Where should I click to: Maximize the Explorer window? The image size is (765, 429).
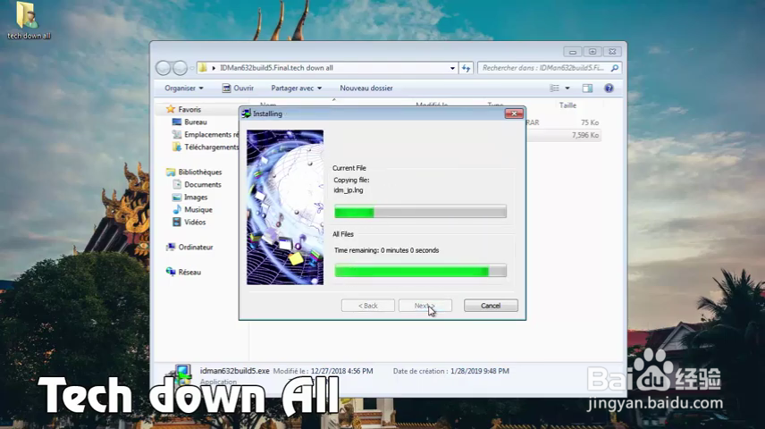tap(593, 51)
